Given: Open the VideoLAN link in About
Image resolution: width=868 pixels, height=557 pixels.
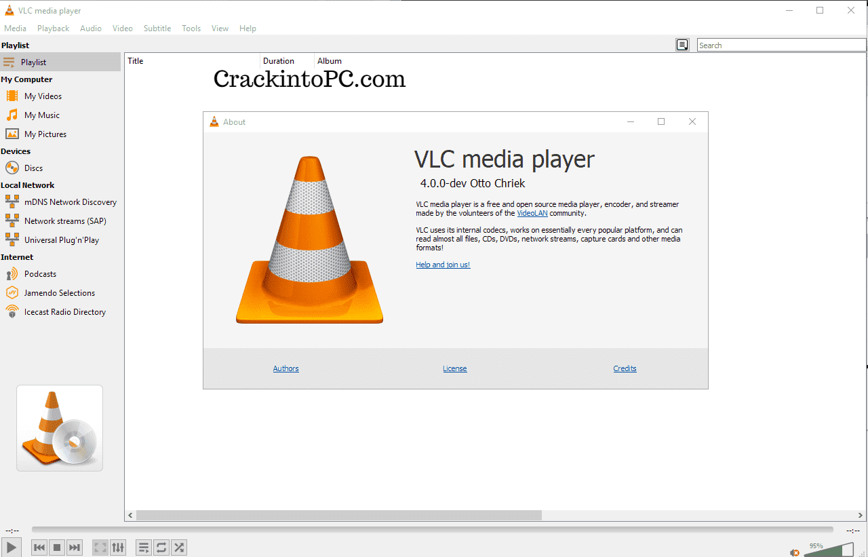Looking at the screenshot, I should (x=532, y=213).
